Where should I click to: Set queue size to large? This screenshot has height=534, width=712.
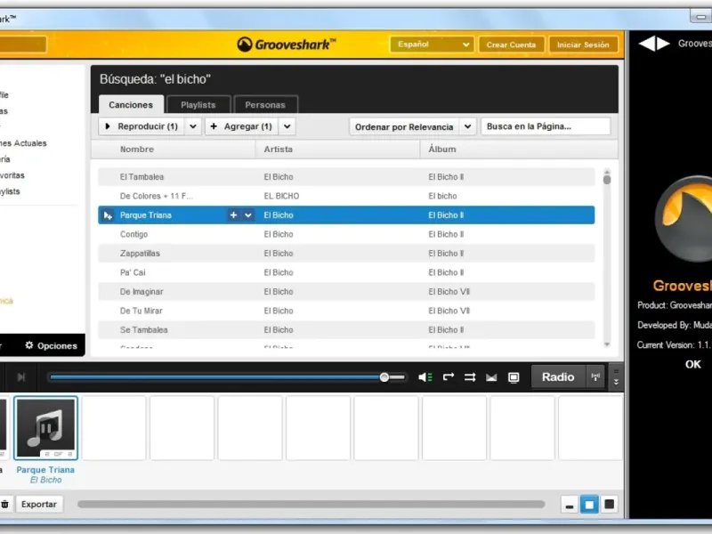tap(610, 505)
